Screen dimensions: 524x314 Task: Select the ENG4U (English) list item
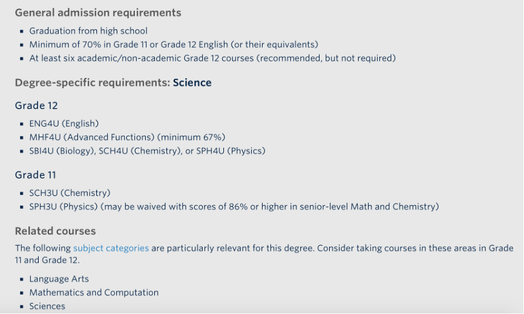64,124
